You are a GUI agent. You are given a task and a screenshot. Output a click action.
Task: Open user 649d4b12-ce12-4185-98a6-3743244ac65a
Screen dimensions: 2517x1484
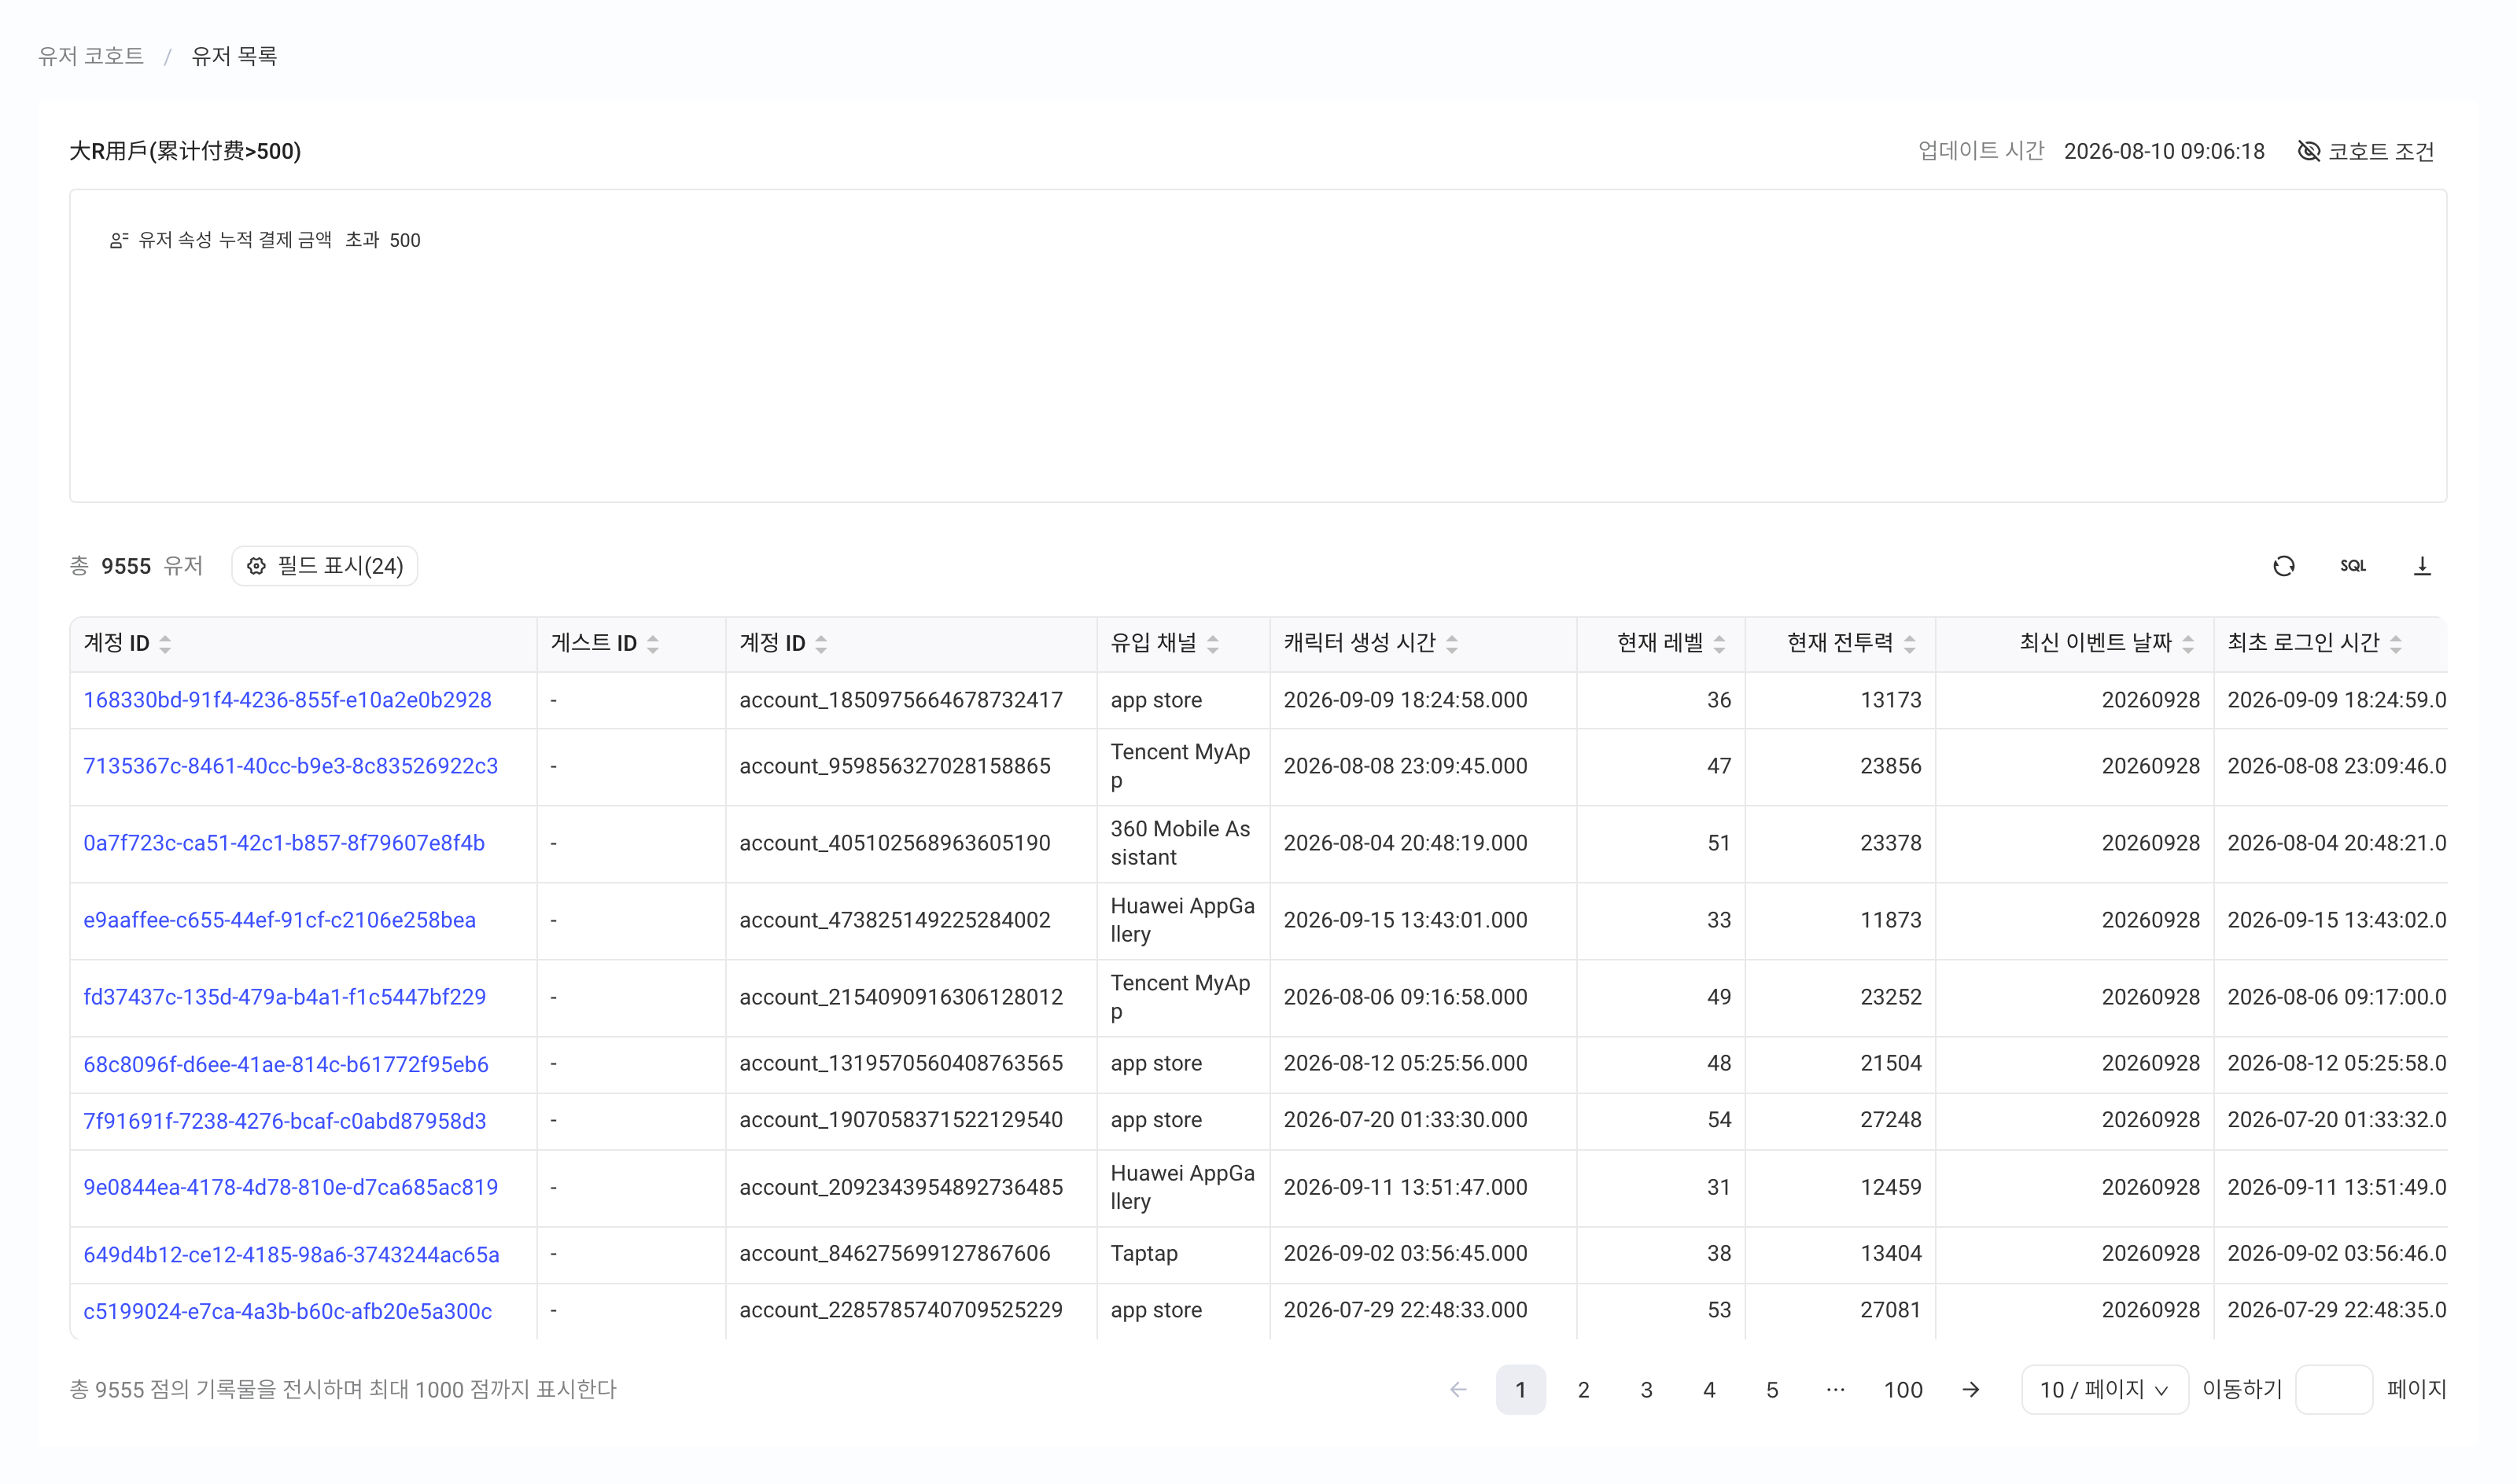[x=291, y=1254]
